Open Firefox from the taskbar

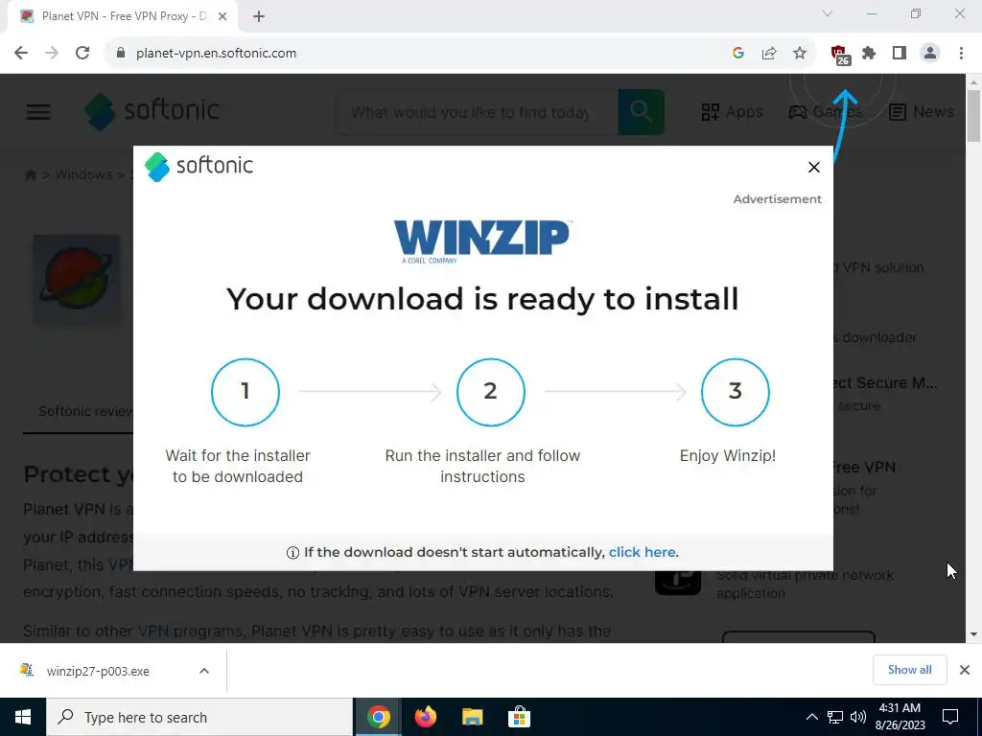[426, 717]
